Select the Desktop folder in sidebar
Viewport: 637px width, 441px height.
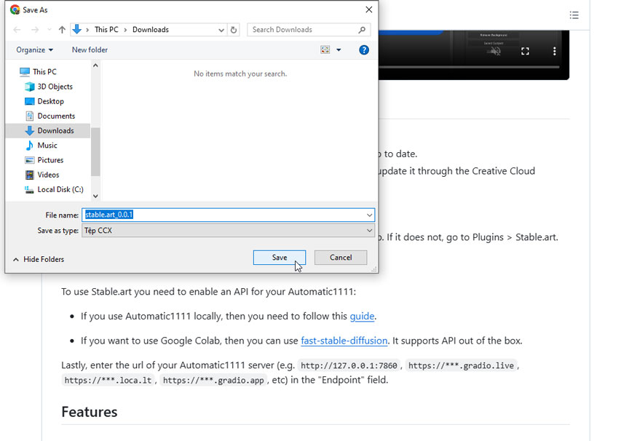click(50, 101)
